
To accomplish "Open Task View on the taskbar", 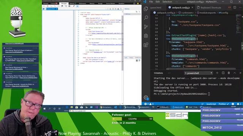I will point(59,108).
